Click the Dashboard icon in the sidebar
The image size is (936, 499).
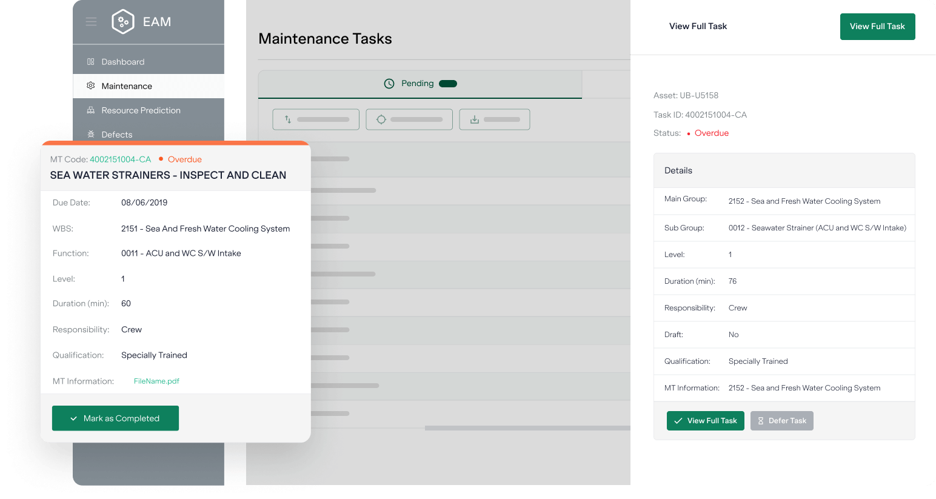pos(91,62)
